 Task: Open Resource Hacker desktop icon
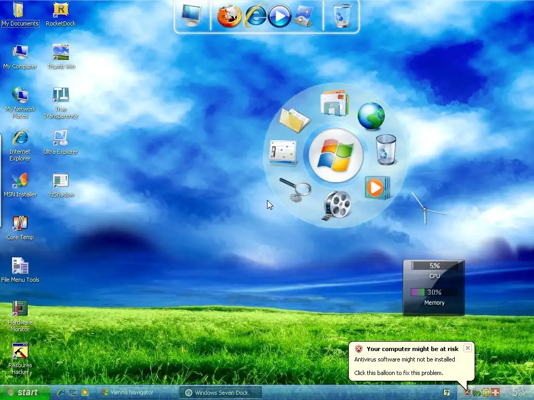point(20,359)
